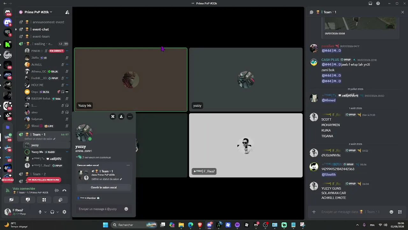408x230 pixels.
Task: Select user Onyx in the waiting channel
Action: click(x=47, y=92)
